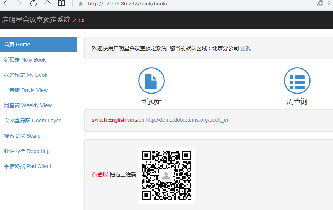The image size is (333, 210).
Task: Go to 周查询 Weekly View in the sidebar
Action: coord(28,105)
